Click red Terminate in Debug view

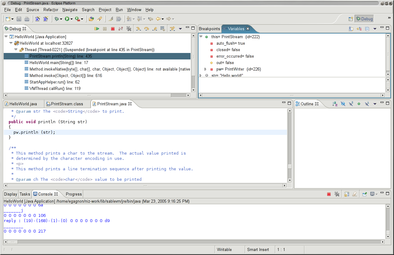113,29
